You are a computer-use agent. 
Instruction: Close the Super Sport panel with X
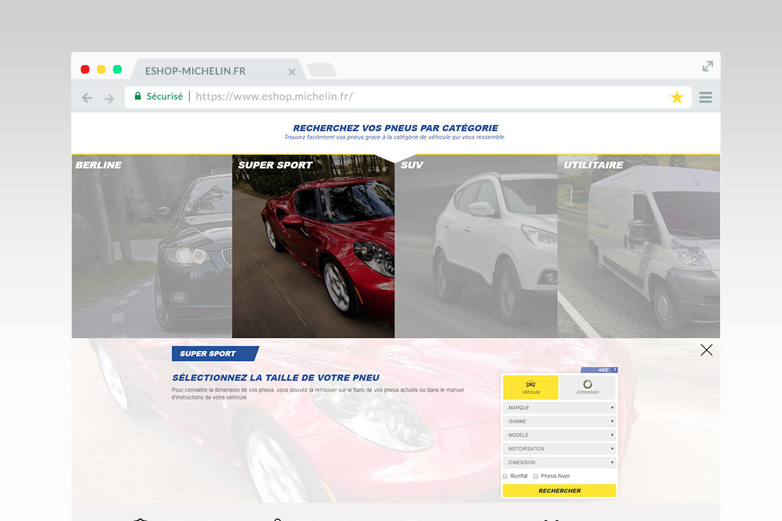[706, 350]
